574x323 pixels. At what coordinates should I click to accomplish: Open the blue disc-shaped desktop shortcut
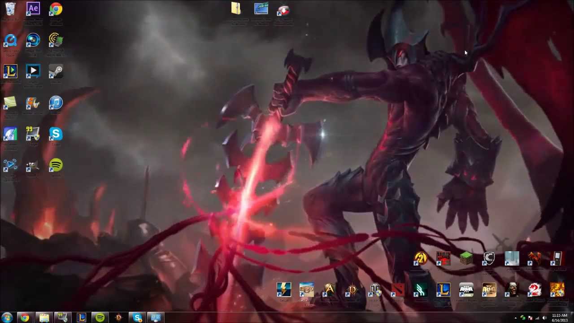(33, 40)
